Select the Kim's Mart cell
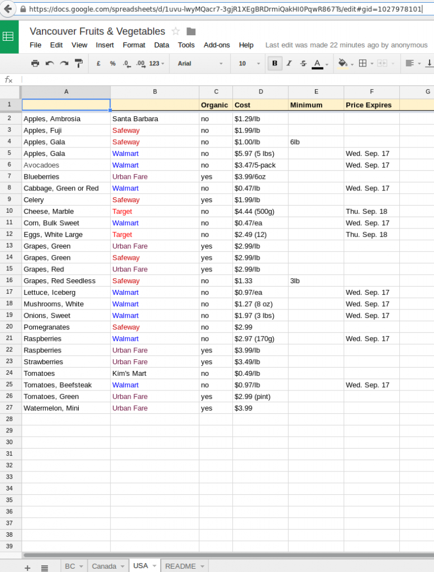The width and height of the screenshot is (434, 572). coord(155,373)
